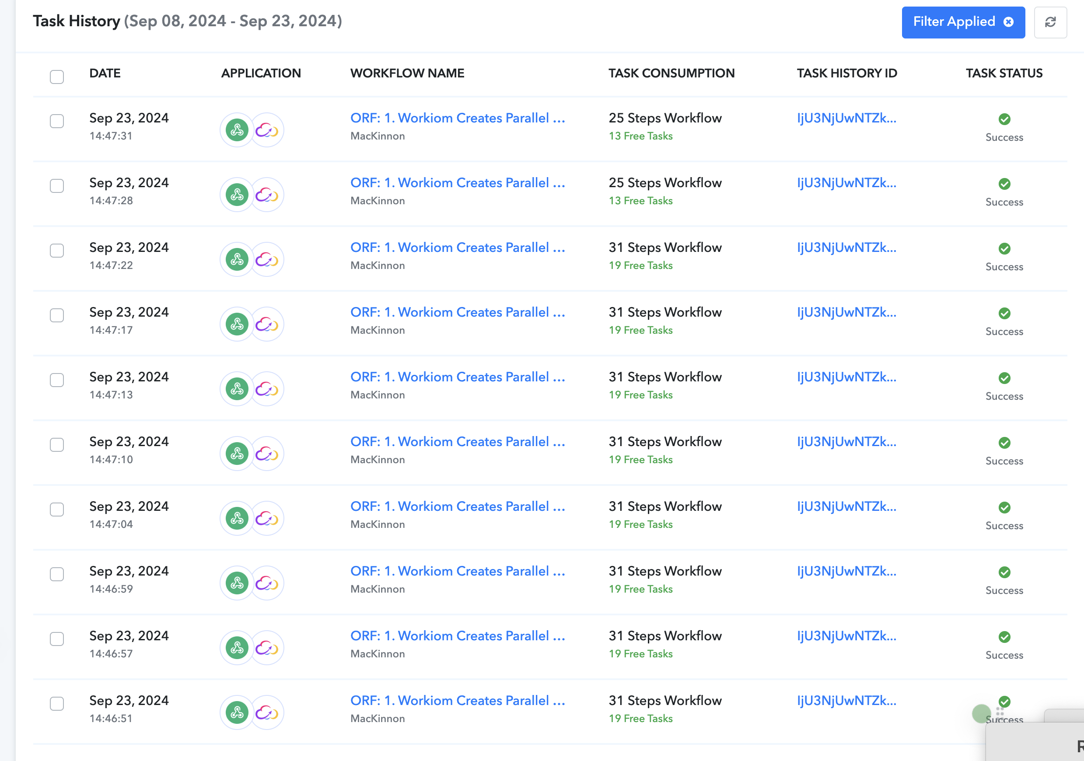Image resolution: width=1084 pixels, height=761 pixels.
Task: Check the row for 14:47:28
Action: point(57,185)
